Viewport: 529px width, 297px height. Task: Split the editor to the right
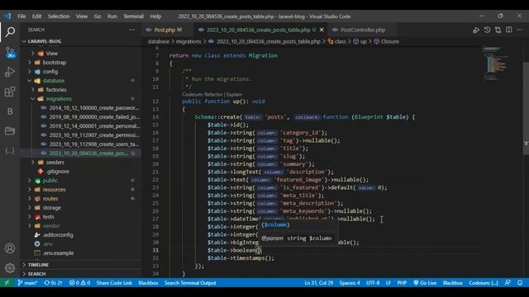[x=509, y=30]
